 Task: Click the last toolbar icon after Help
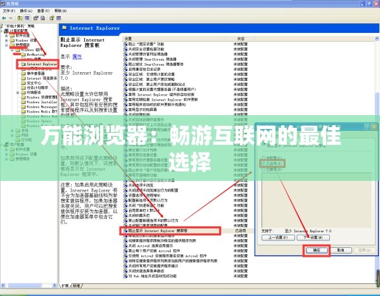(x=59, y=18)
